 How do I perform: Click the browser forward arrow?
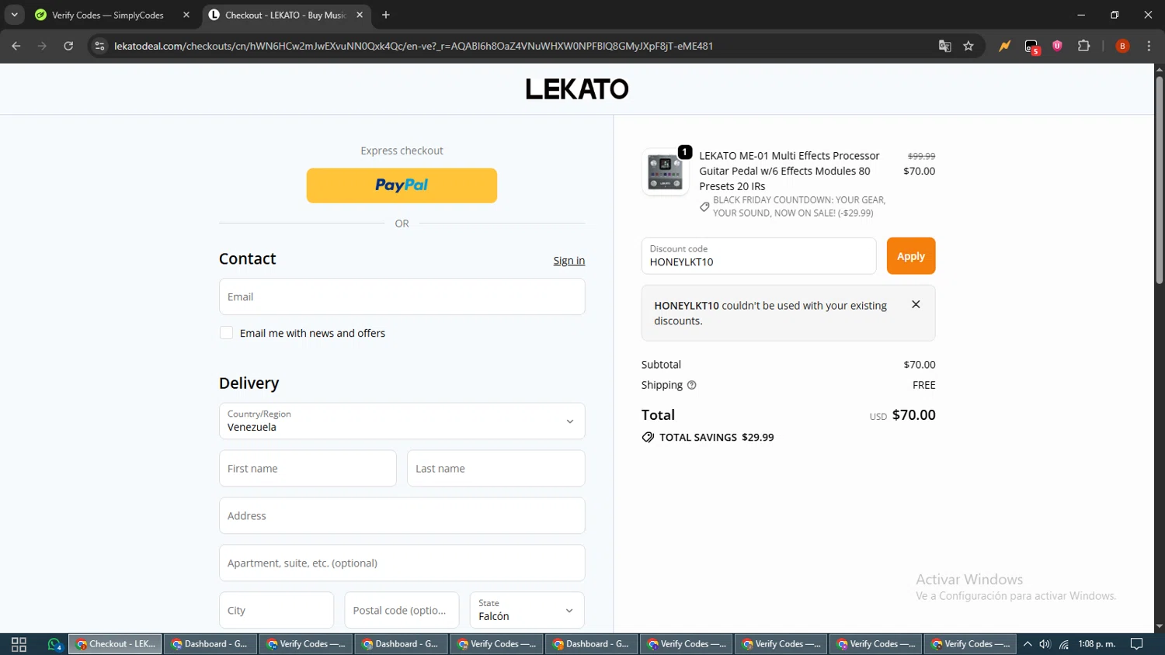point(42,46)
